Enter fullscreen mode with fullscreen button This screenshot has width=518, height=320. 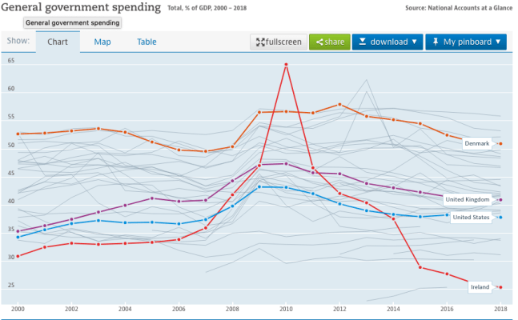(278, 42)
